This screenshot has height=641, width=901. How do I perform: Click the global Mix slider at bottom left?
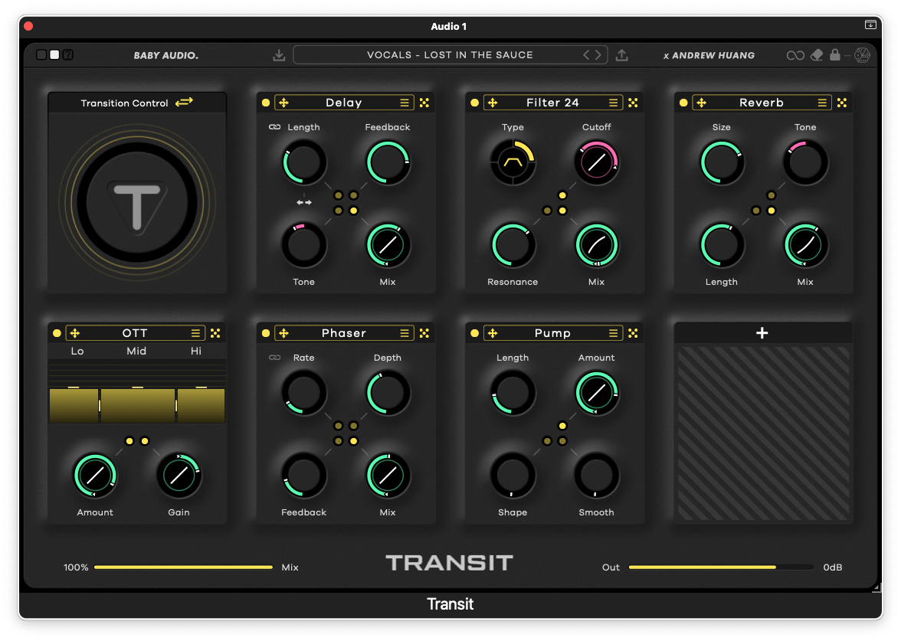[x=183, y=567]
